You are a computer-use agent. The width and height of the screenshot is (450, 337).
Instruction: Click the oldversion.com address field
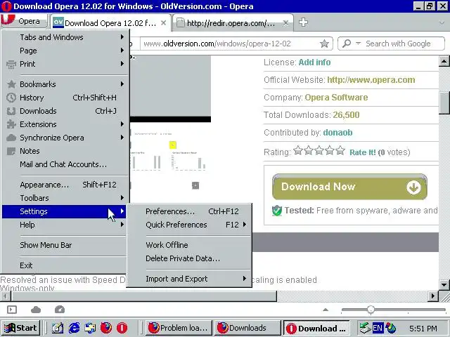tap(230, 44)
